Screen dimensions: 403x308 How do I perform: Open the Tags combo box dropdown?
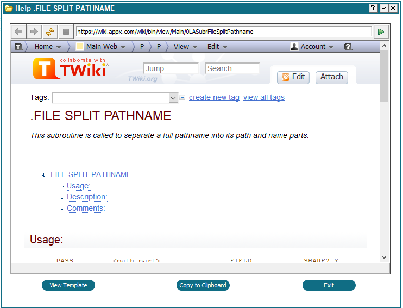click(x=173, y=98)
